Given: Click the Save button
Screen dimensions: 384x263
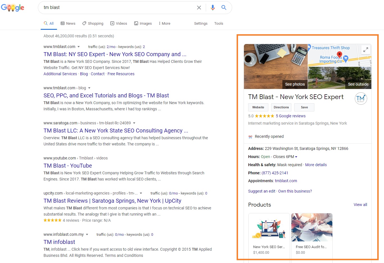Looking at the screenshot, I should (304, 107).
